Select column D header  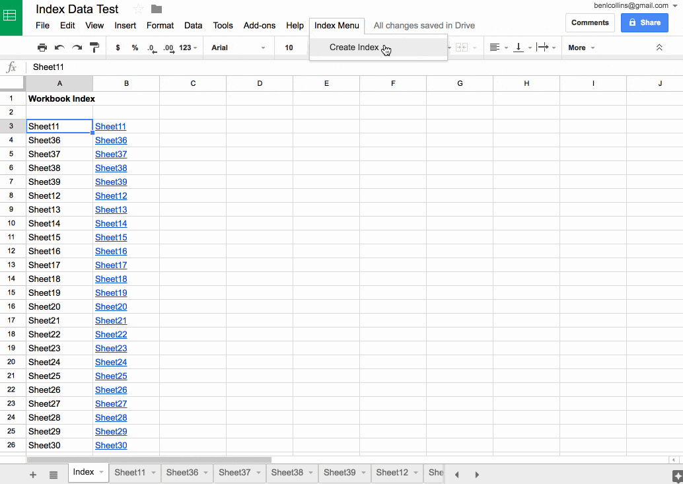(260, 83)
